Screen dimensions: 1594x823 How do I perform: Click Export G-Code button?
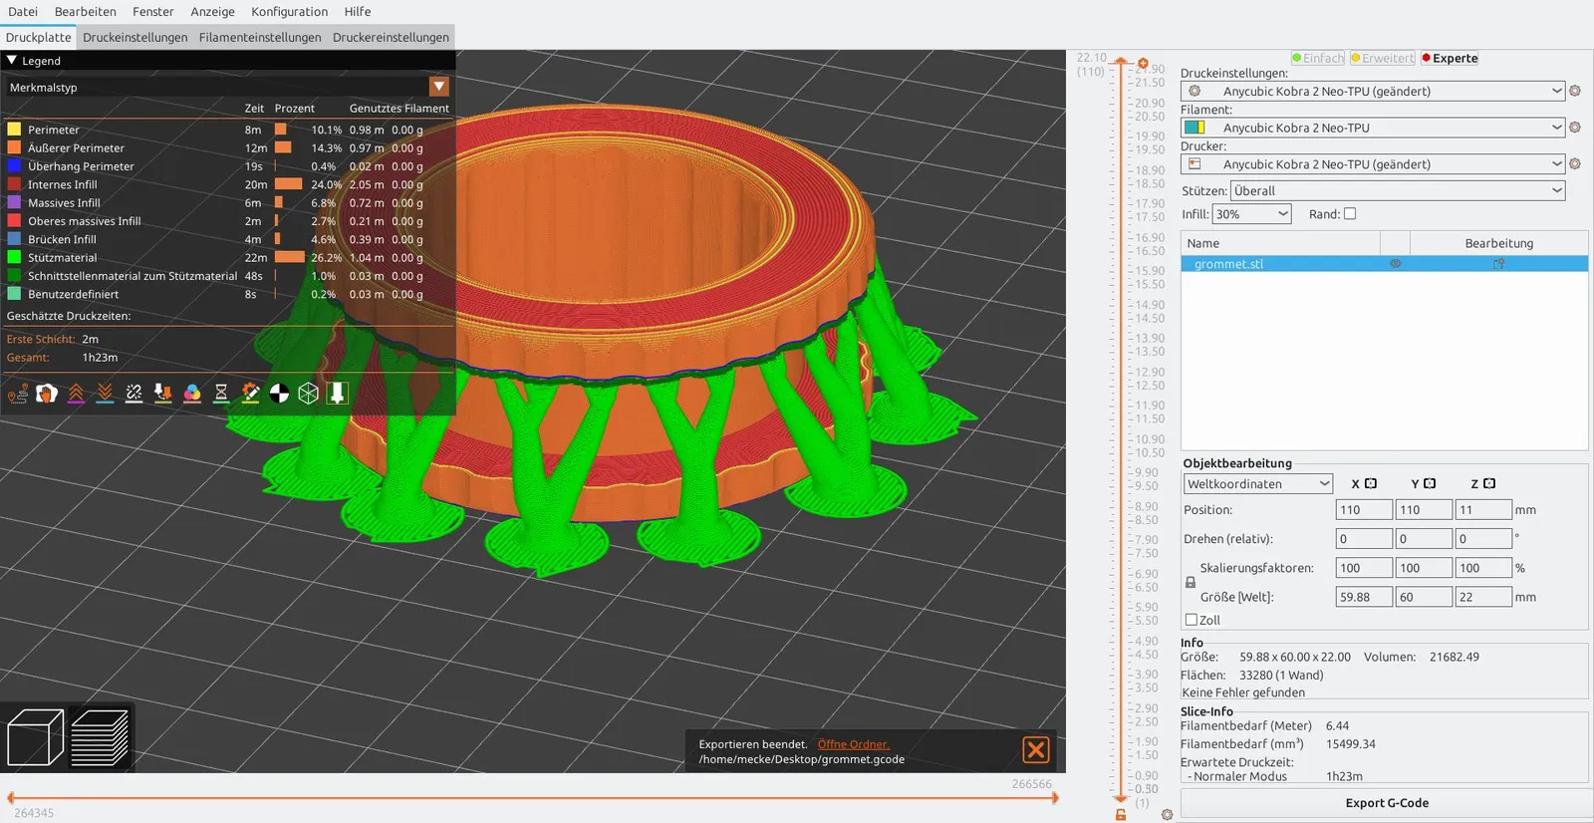(1386, 803)
